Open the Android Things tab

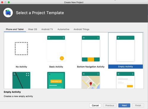click(x=82, y=29)
